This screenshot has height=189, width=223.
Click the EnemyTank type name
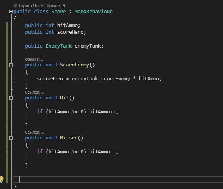pos(58,46)
